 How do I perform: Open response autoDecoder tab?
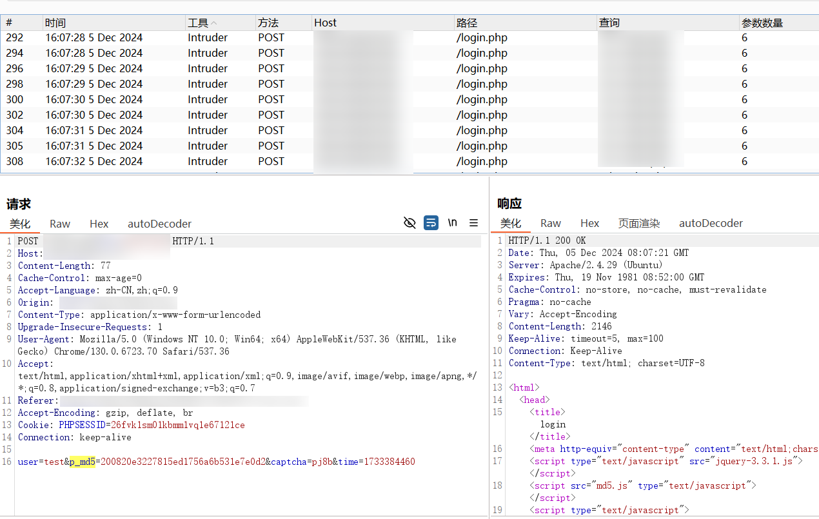711,223
